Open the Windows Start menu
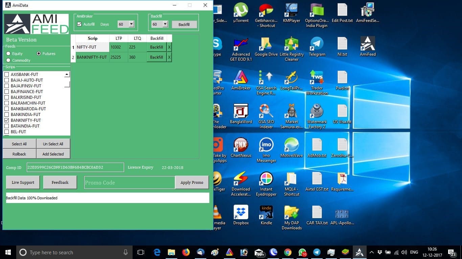462x259 pixels. coord(8,252)
